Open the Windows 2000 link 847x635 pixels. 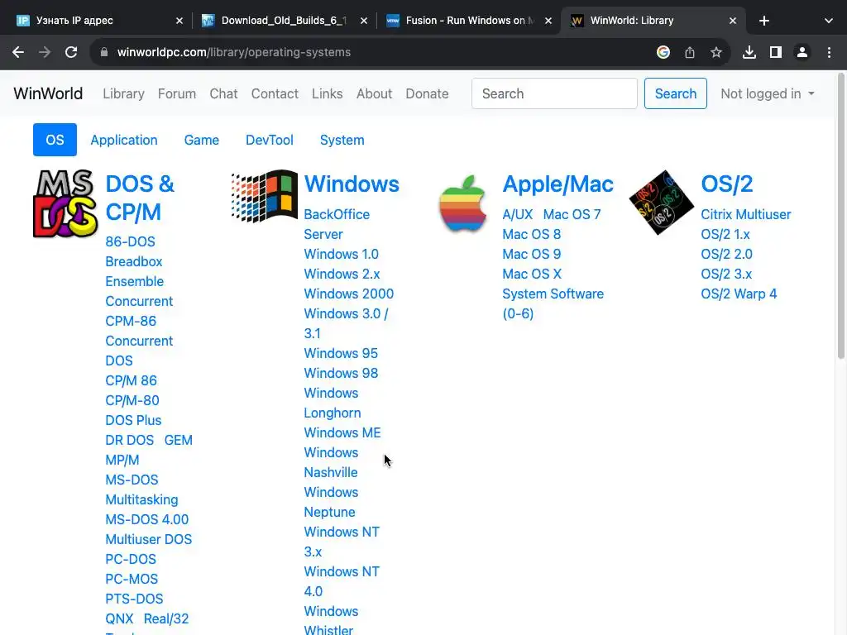click(349, 294)
